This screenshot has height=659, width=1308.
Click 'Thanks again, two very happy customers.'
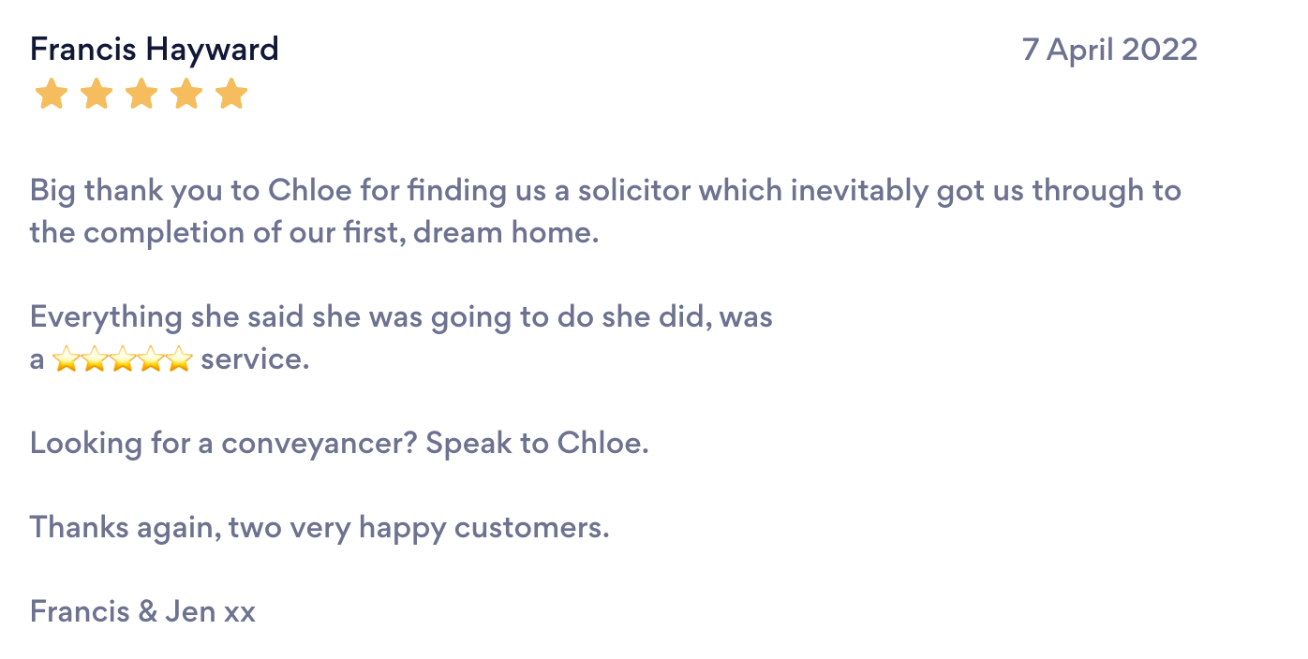(x=320, y=528)
